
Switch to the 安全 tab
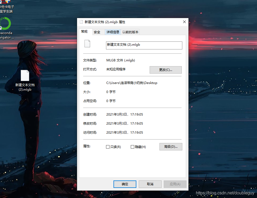[97, 32]
